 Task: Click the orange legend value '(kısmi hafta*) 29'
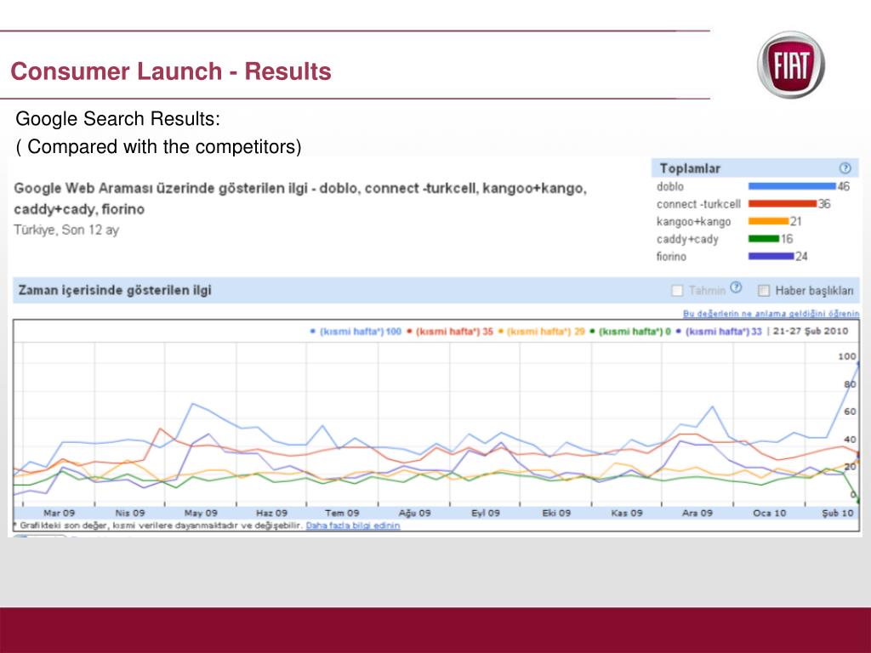(545, 332)
